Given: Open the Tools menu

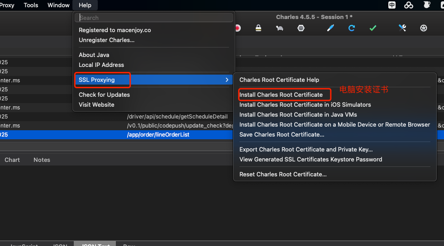Looking at the screenshot, I should click(31, 5).
